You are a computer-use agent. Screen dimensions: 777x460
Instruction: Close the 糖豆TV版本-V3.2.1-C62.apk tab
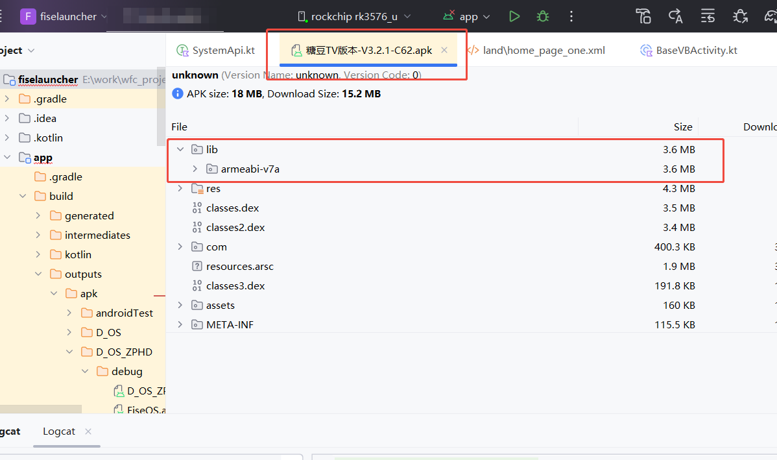click(444, 50)
